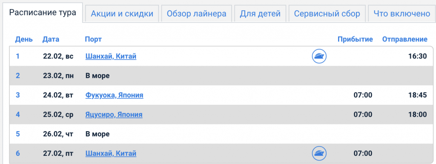Image resolution: width=436 pixels, height=164 pixels.
Task: Open the Сервисный сбор tab
Action: [327, 13]
